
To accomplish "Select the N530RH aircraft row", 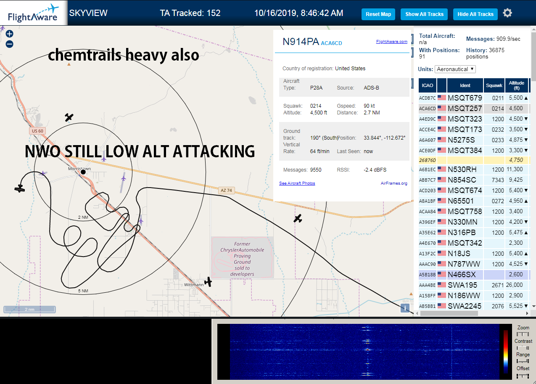I will click(x=474, y=169).
